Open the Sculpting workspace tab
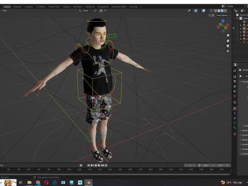Screen dimensions: 248x186 pyautogui.click(x=28, y=7)
